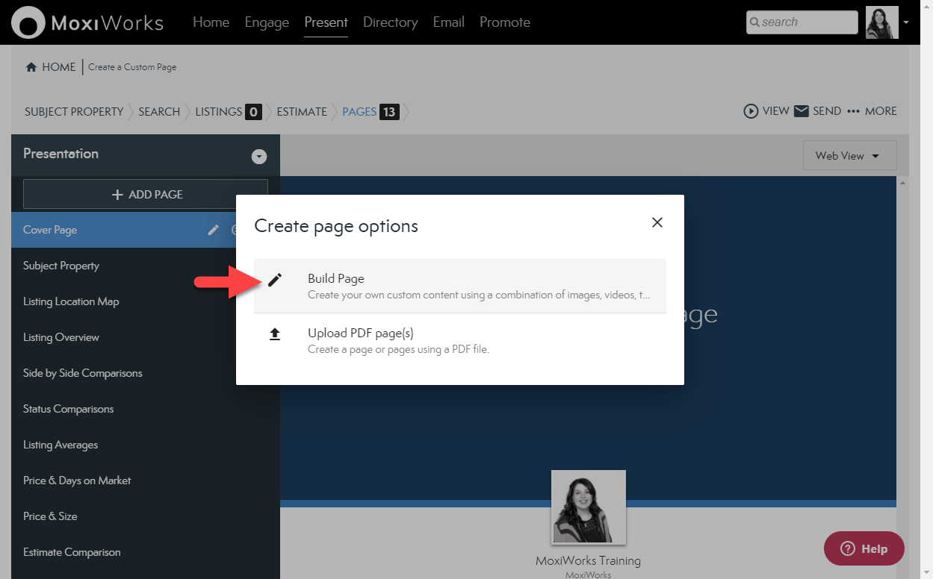Click the ADD PAGE button
The height and width of the screenshot is (579, 933).
(x=146, y=194)
